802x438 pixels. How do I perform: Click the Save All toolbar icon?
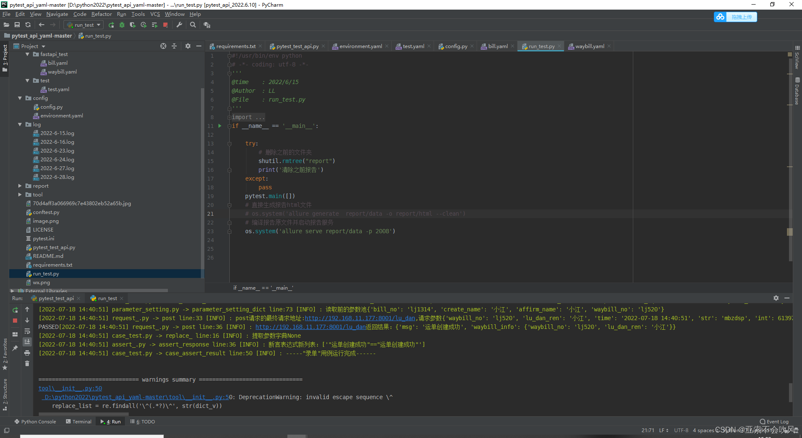coord(17,25)
